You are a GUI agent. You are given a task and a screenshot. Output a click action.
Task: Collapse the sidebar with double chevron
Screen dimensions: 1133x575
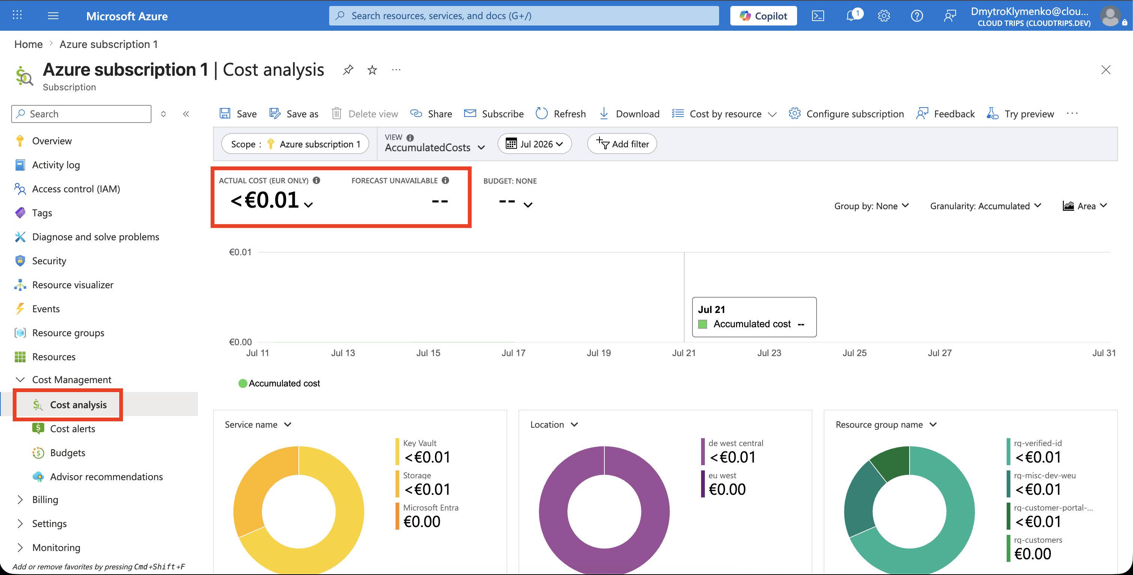[186, 114]
